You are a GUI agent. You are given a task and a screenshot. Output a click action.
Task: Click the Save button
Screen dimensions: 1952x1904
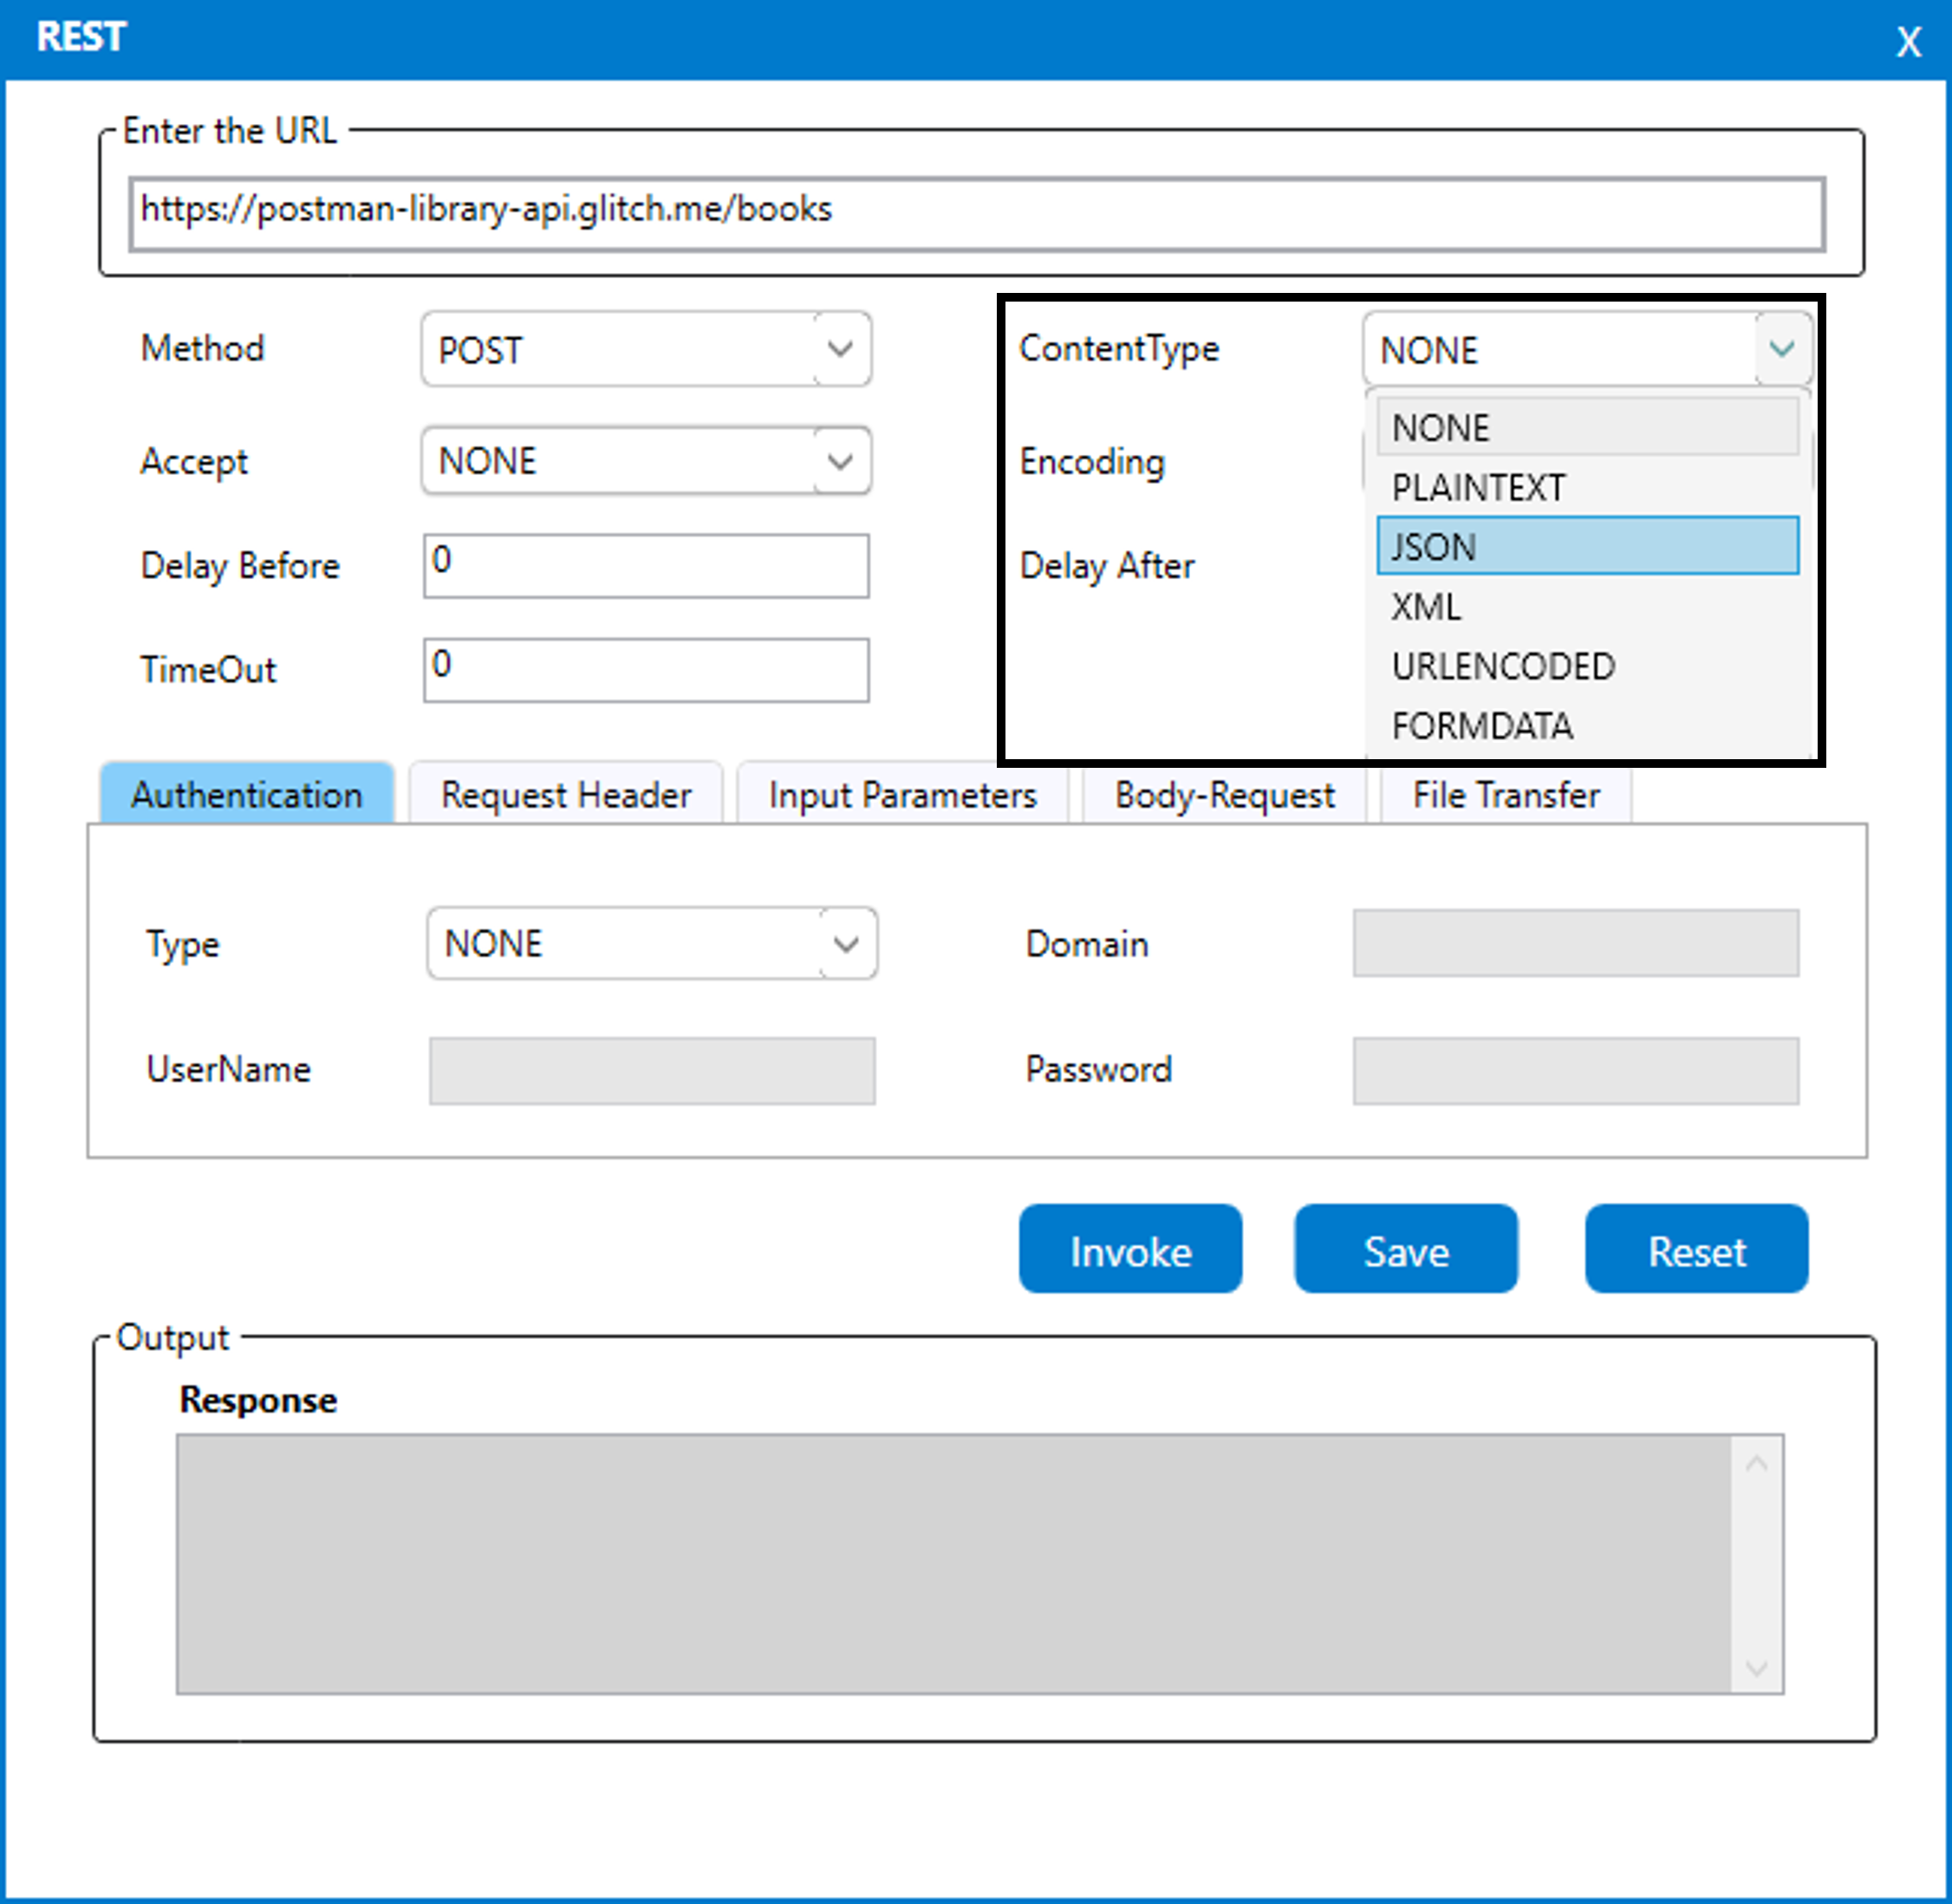coord(1405,1250)
